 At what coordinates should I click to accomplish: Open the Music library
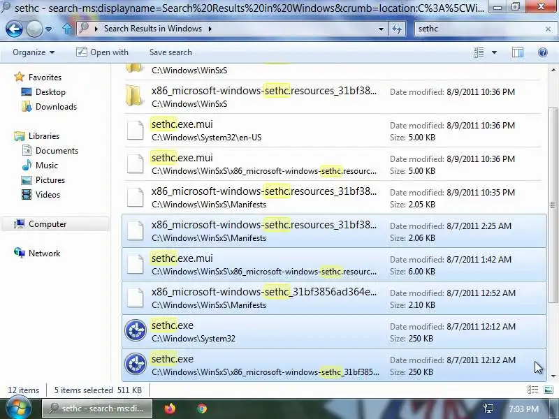point(47,166)
